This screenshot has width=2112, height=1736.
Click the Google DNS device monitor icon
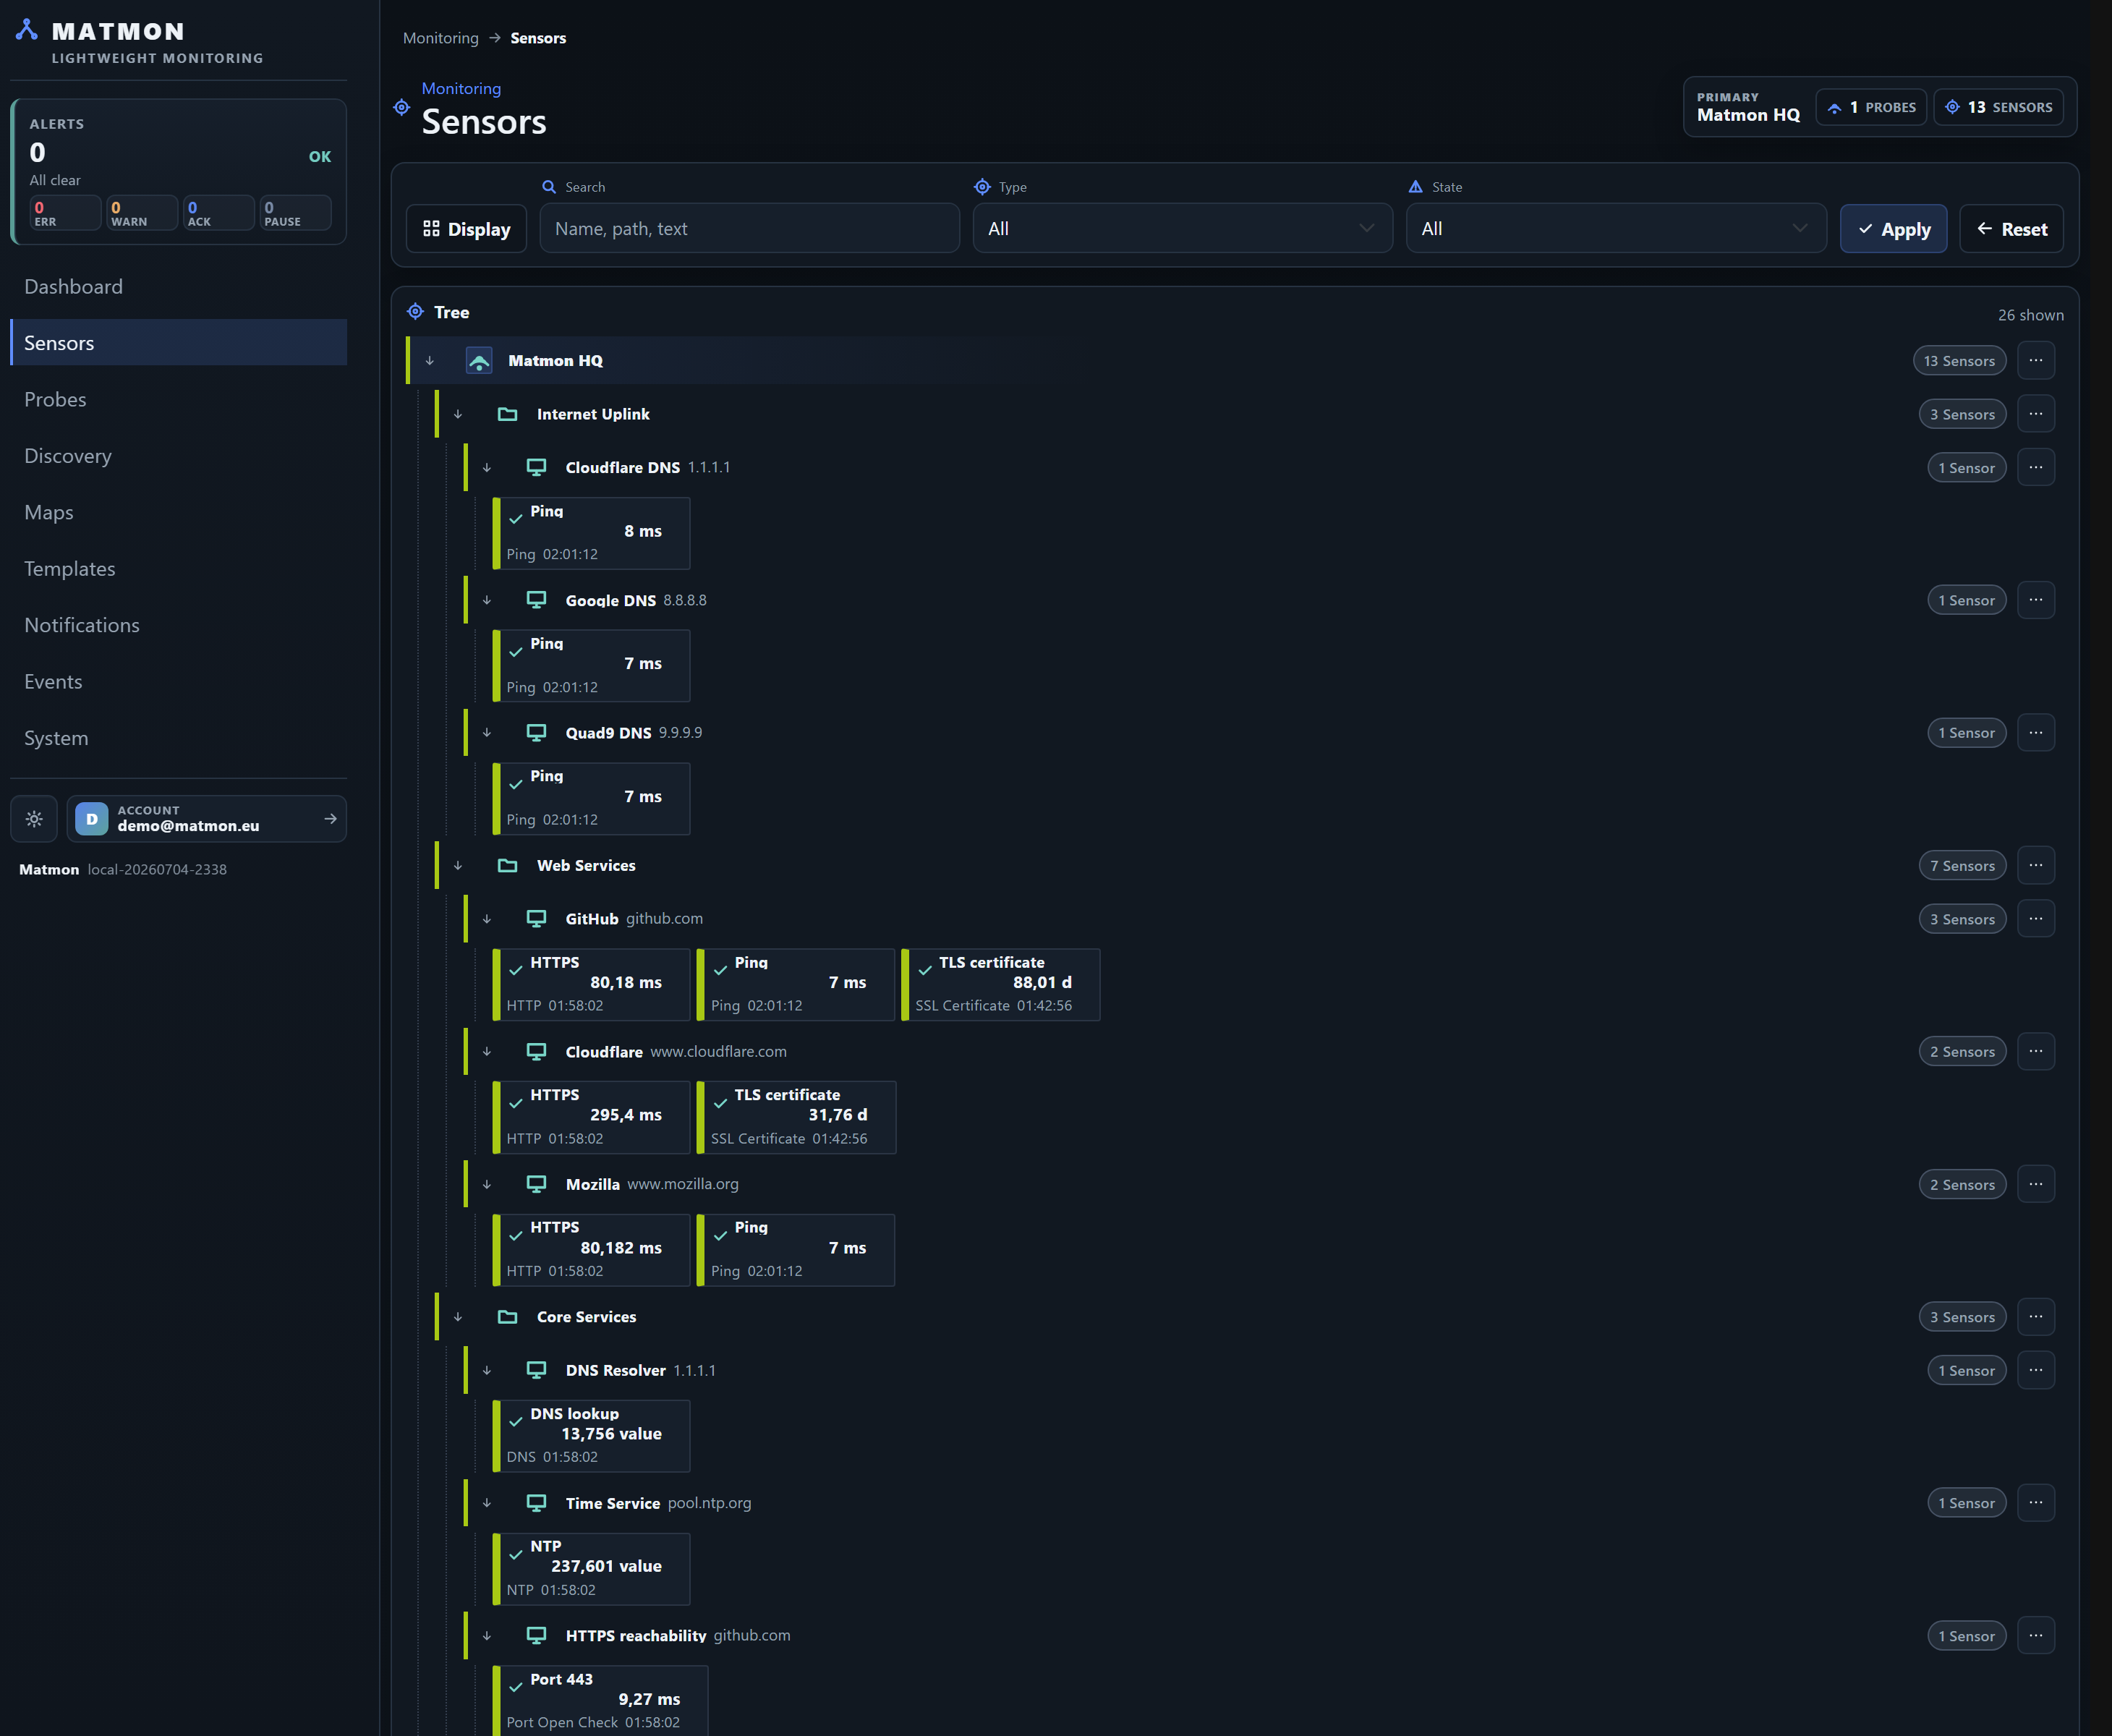[x=537, y=600]
